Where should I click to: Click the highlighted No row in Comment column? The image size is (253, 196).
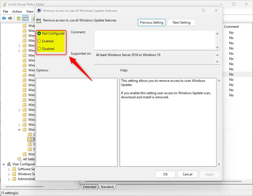pos(231,74)
